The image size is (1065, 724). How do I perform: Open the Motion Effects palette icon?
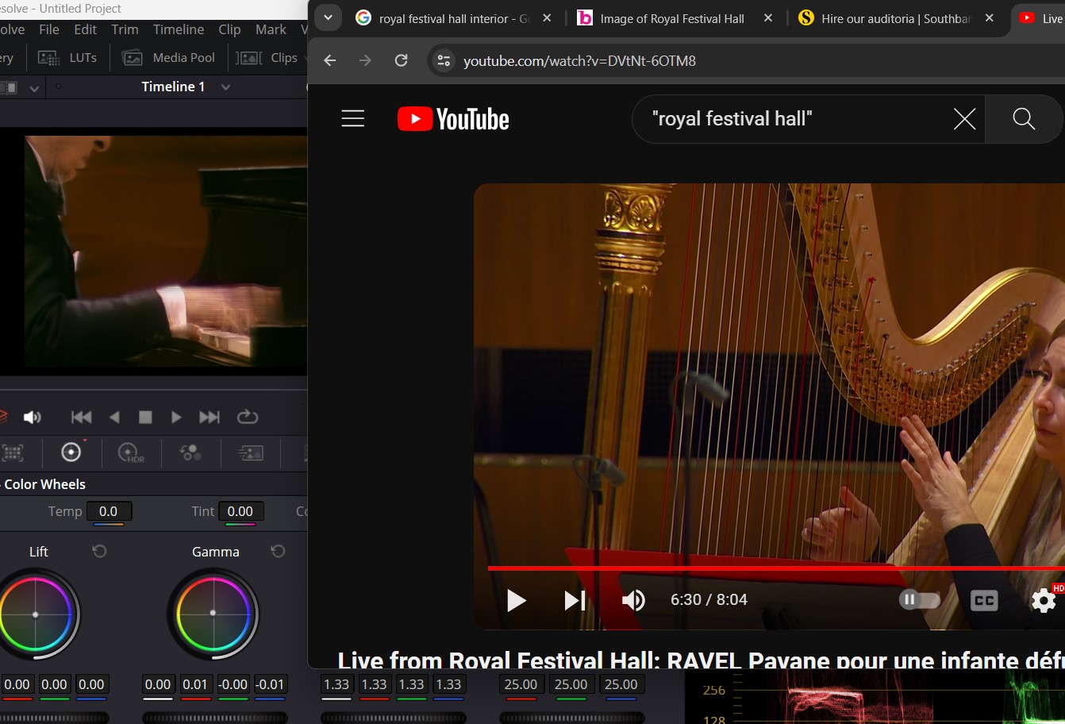click(x=251, y=452)
